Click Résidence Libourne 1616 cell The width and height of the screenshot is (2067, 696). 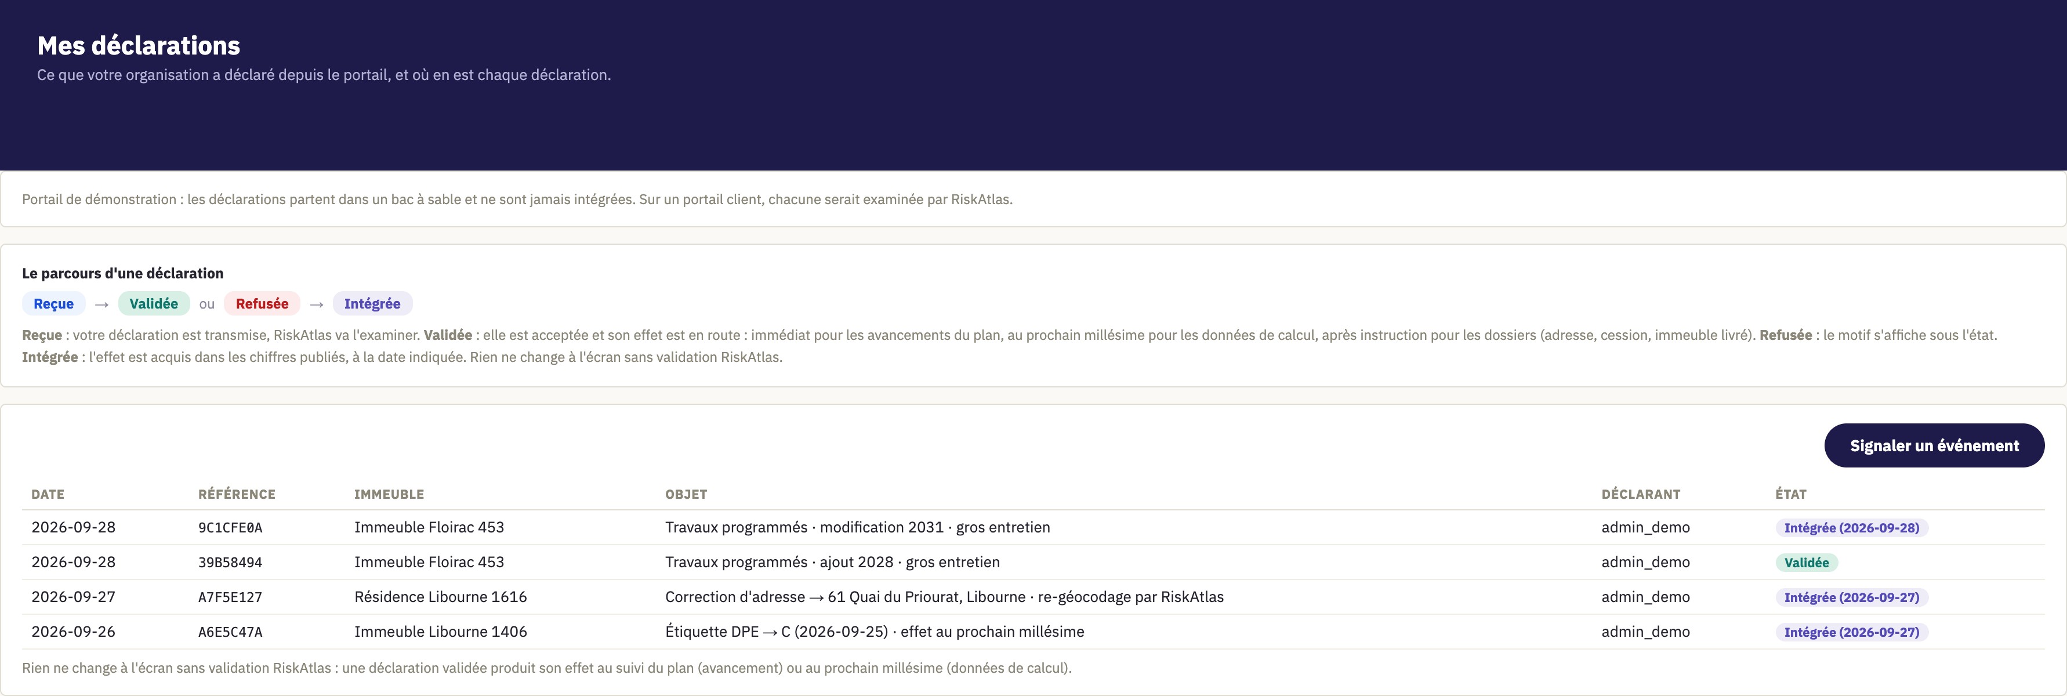441,597
